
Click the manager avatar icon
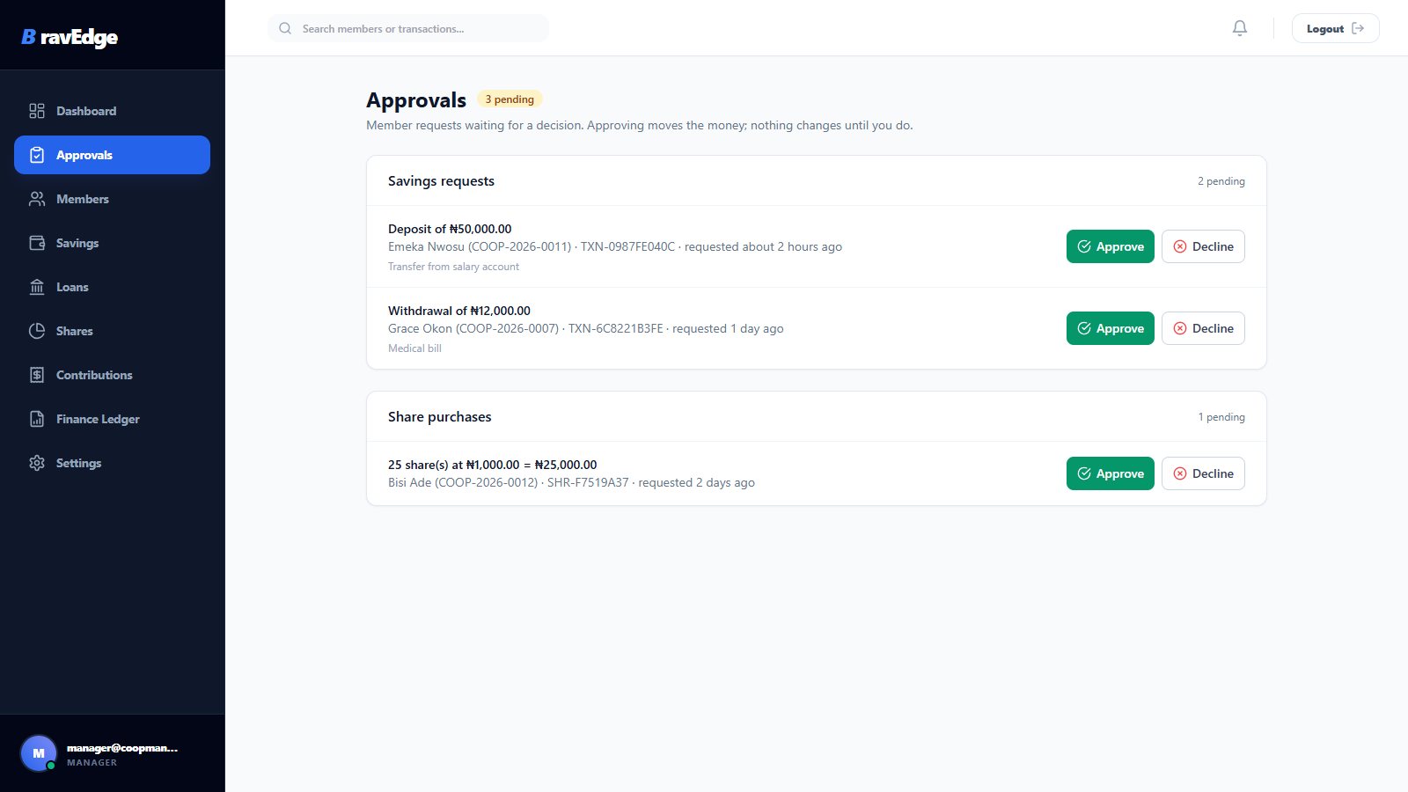click(x=39, y=753)
